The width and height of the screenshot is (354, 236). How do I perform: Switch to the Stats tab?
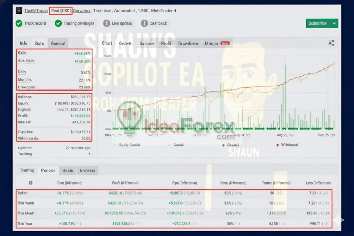click(39, 43)
